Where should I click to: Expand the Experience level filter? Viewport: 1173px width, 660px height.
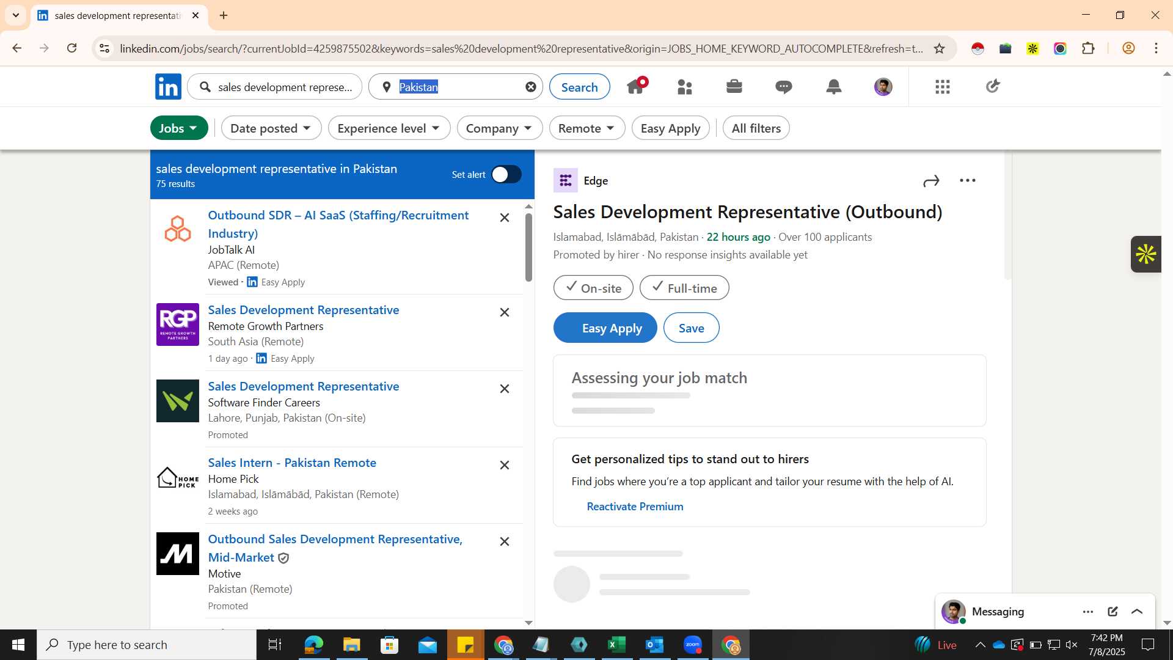[x=389, y=128]
